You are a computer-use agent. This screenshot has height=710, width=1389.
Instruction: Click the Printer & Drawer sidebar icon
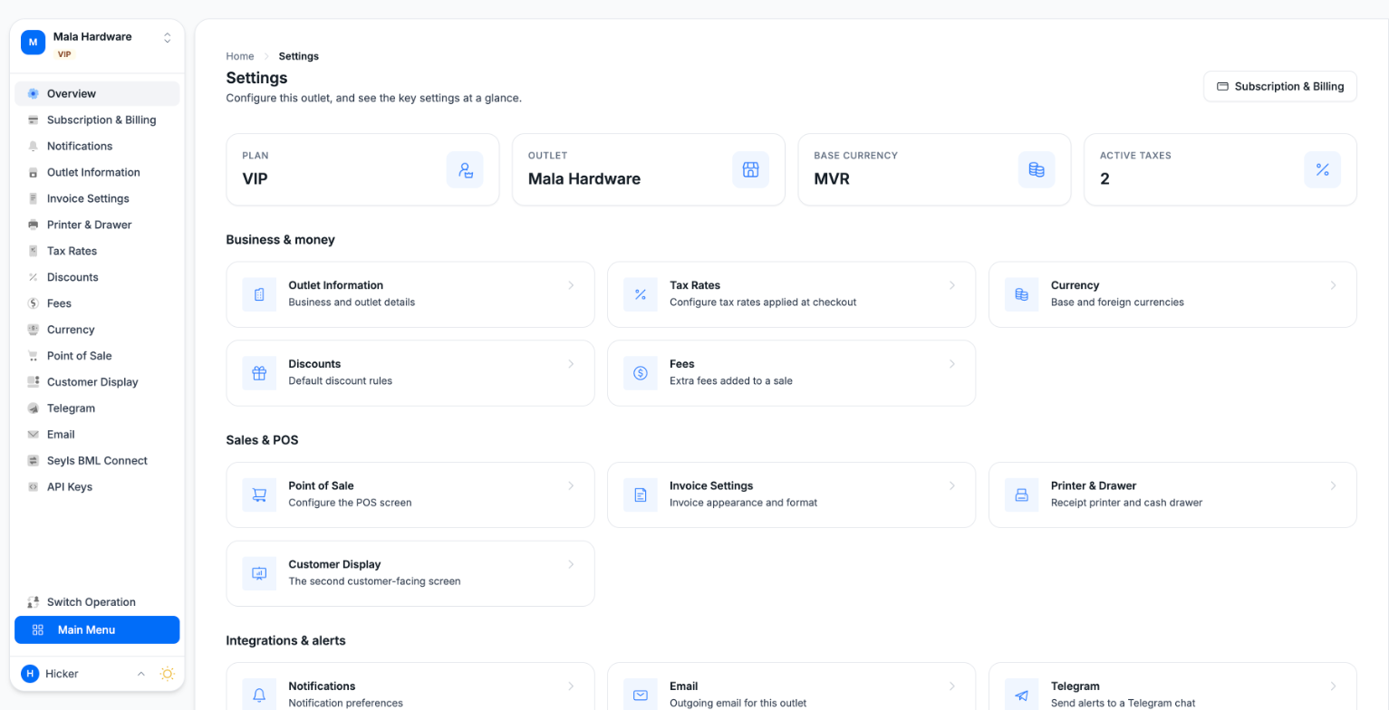[33, 225]
